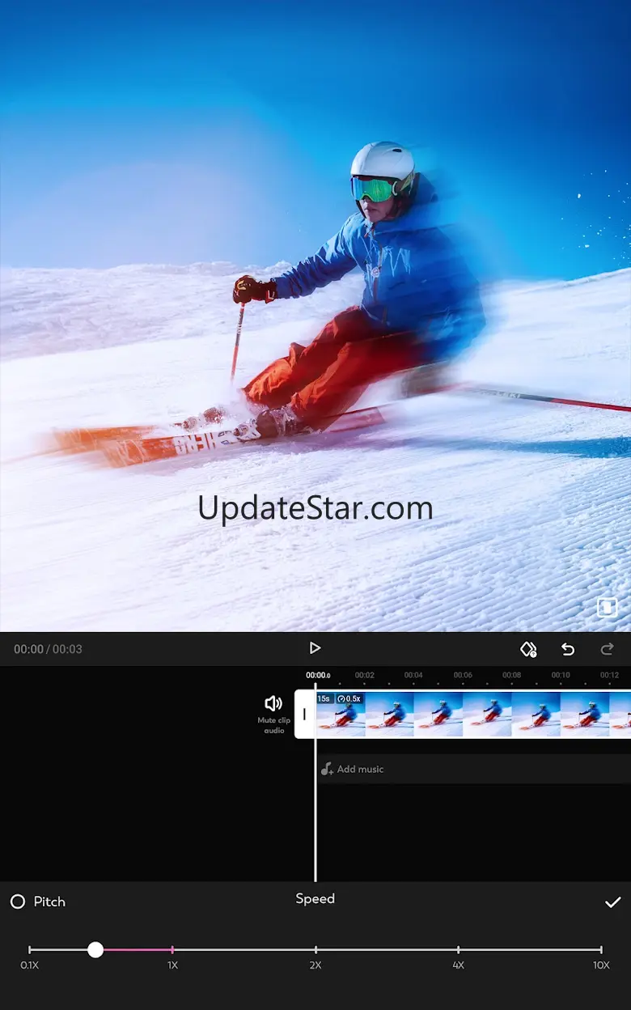Image resolution: width=631 pixels, height=1010 pixels.
Task: Mute clip audio speaker icon
Action: (273, 703)
